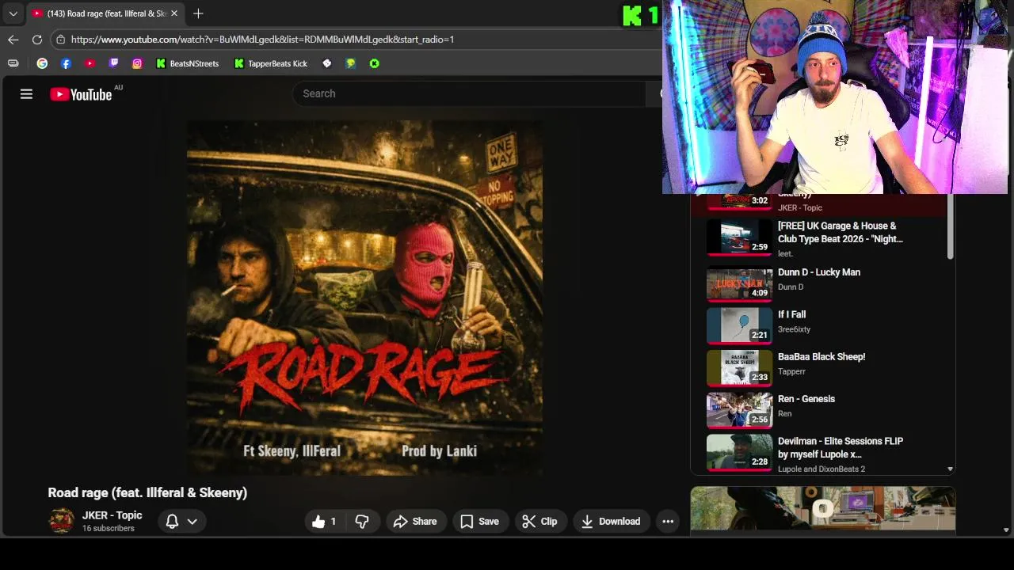The image size is (1014, 570).
Task: Open the yellow-green picture bookmark icon
Action: [350, 63]
